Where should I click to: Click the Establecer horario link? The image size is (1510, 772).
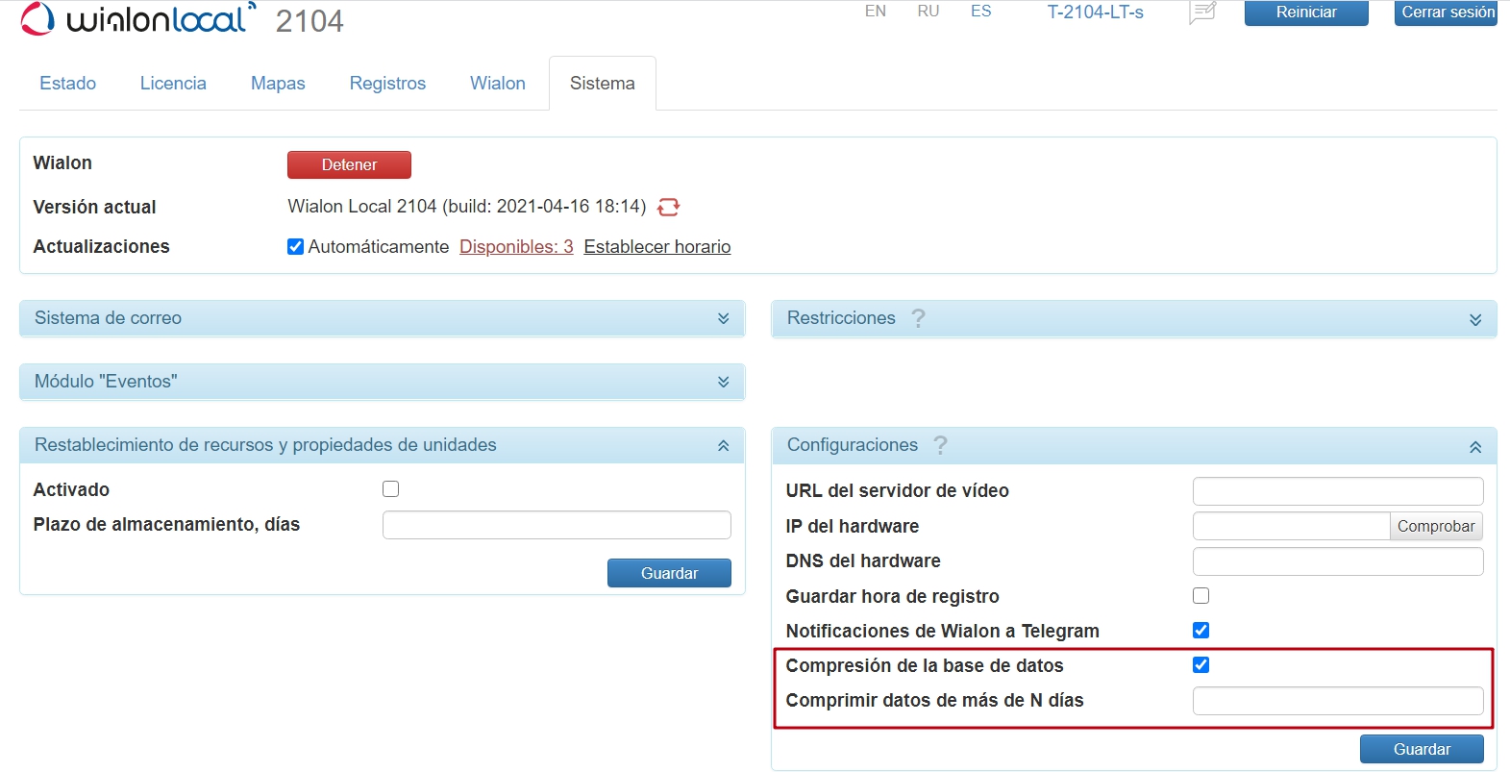[x=657, y=247]
